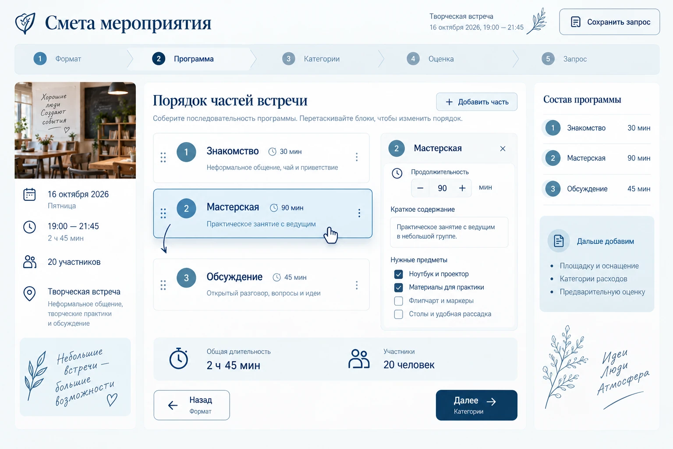Grab the drag handle of the Обсуждение block
This screenshot has width=673, height=449.
click(x=163, y=285)
